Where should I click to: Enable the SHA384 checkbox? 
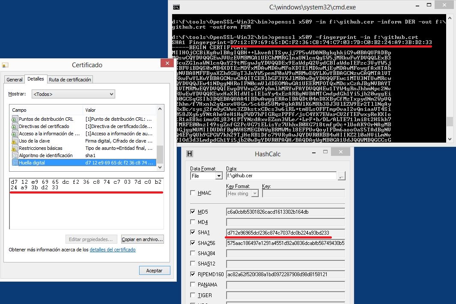(x=193, y=253)
